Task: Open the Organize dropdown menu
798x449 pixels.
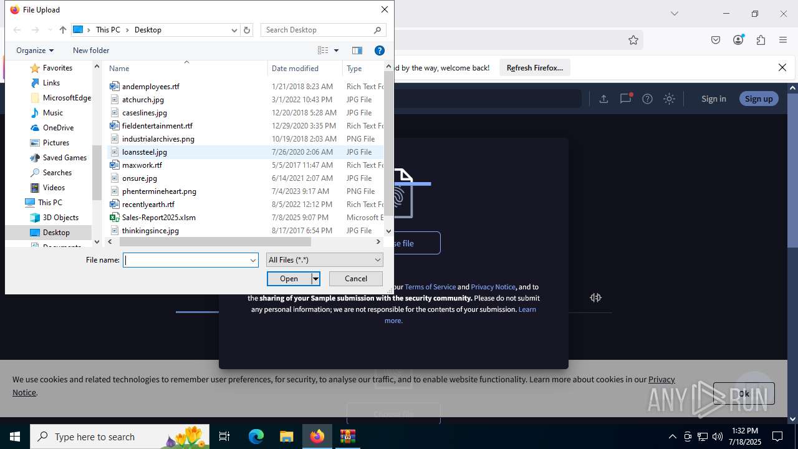Action: click(35, 51)
